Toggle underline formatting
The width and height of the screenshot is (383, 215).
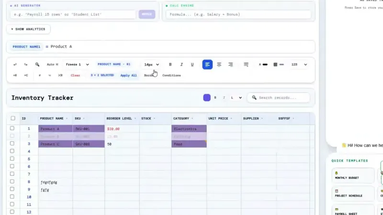(x=192, y=64)
